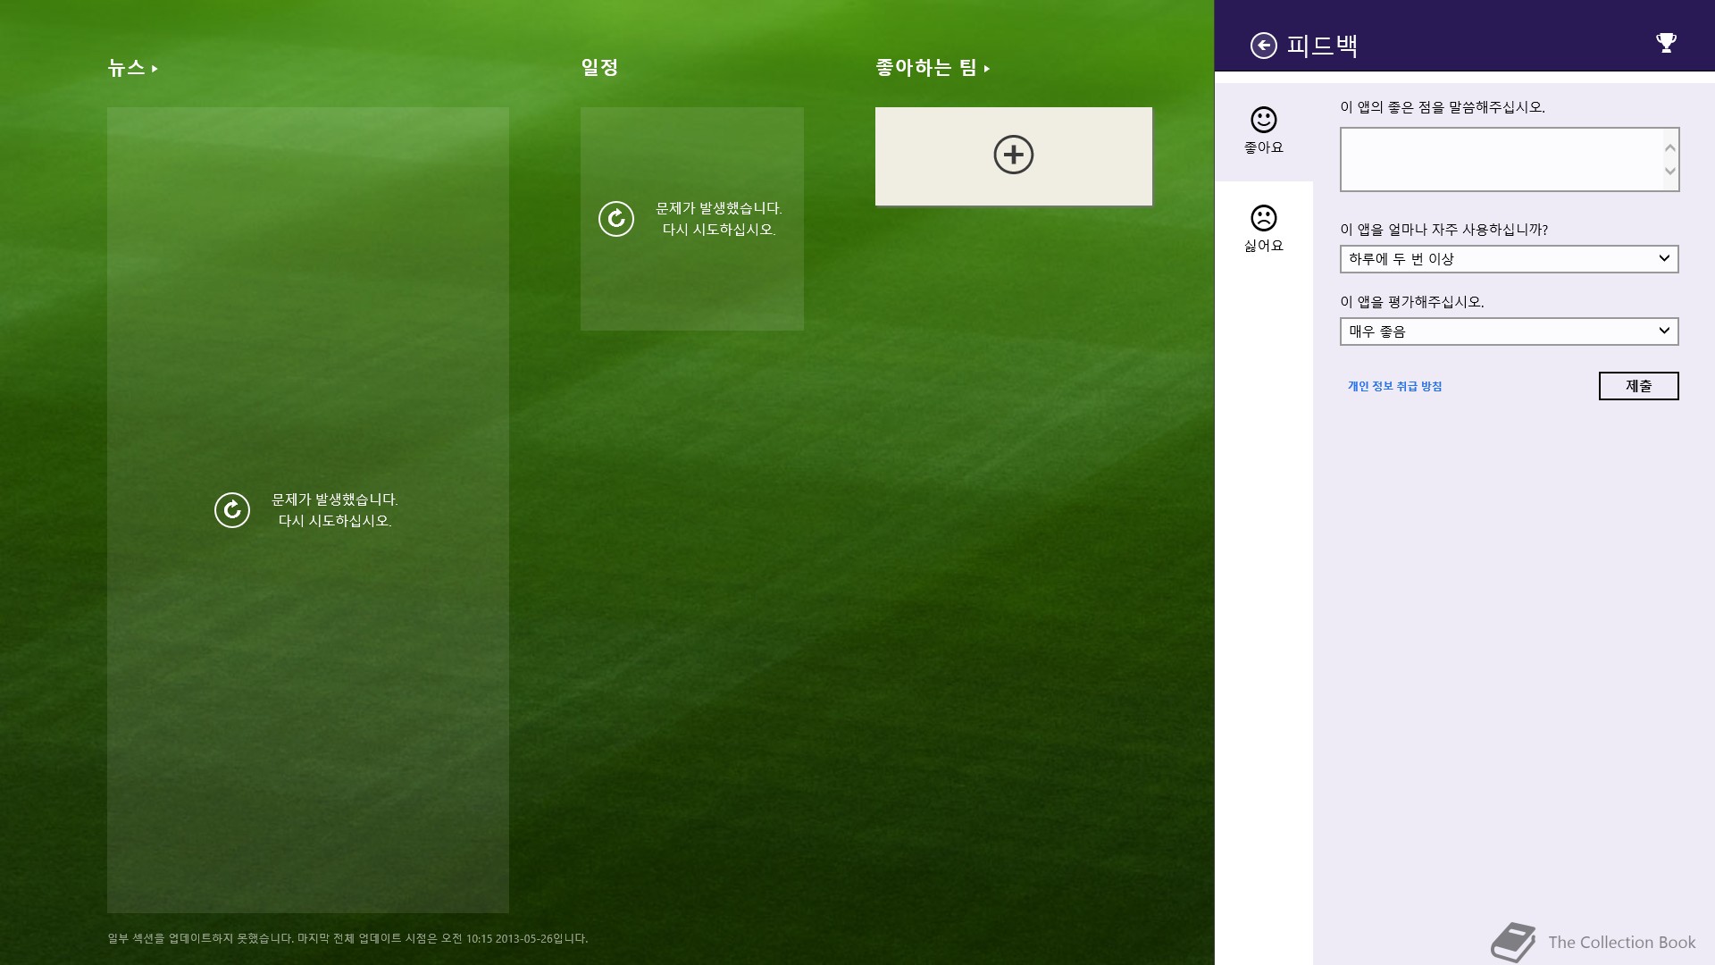Screen dimensions: 1715x965
Task: Add a favorite team with the plus icon
Action: click(x=1013, y=155)
